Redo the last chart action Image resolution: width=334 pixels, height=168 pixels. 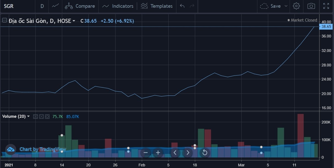(x=192, y=6)
